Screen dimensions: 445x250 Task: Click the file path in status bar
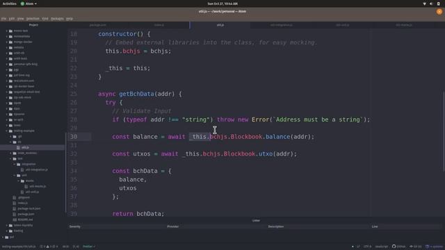click(x=19, y=247)
